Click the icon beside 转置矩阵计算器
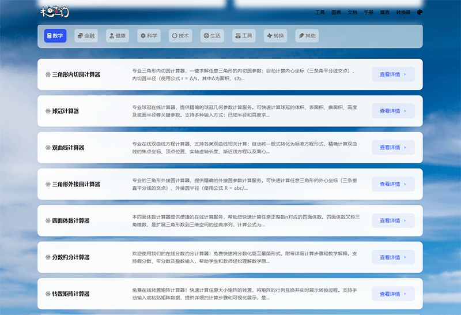The image size is (461, 315). [x=48, y=294]
